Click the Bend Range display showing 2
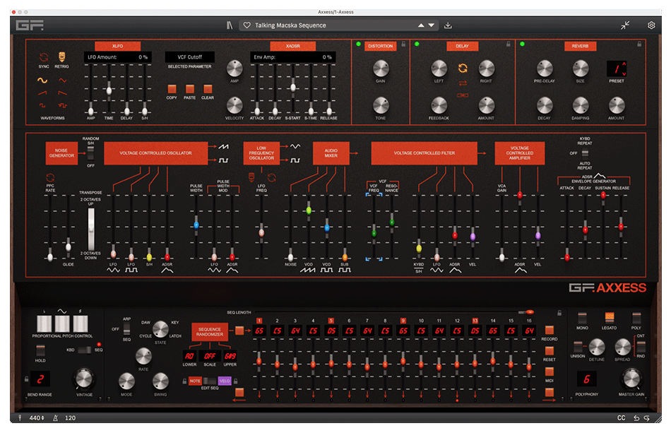The image size is (671, 433). 40,379
